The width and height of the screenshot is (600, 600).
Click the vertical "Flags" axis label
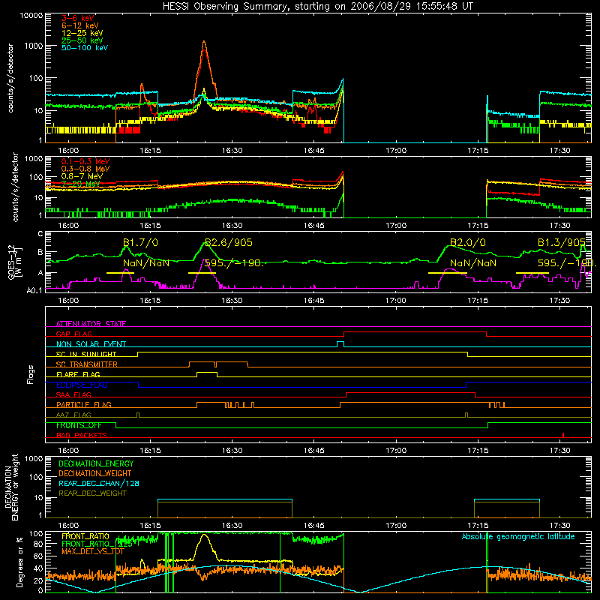31,374
